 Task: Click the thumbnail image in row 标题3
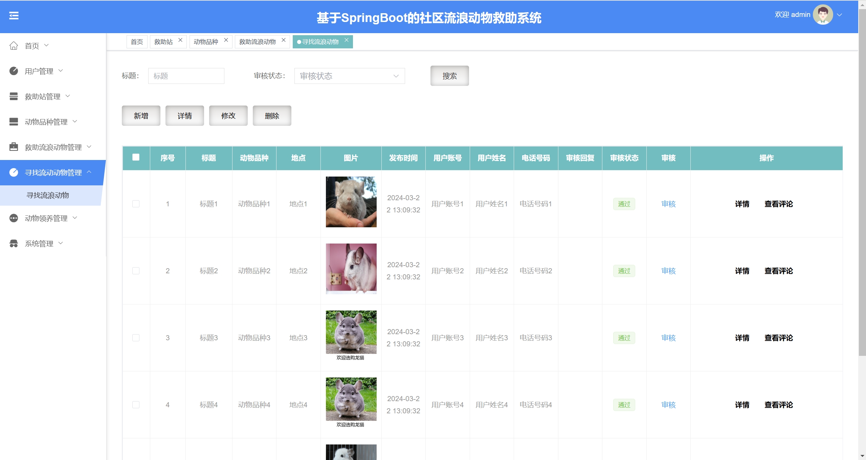351,336
